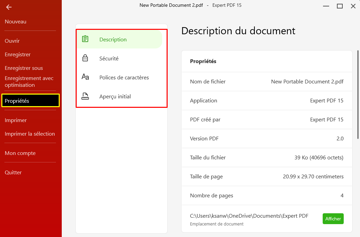Click the Sécurité padlock icon

(x=85, y=58)
